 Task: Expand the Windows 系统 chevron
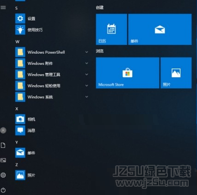point(87,97)
